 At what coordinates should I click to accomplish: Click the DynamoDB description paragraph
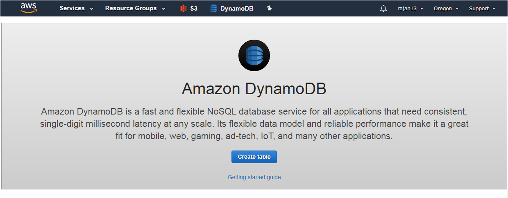[254, 124]
